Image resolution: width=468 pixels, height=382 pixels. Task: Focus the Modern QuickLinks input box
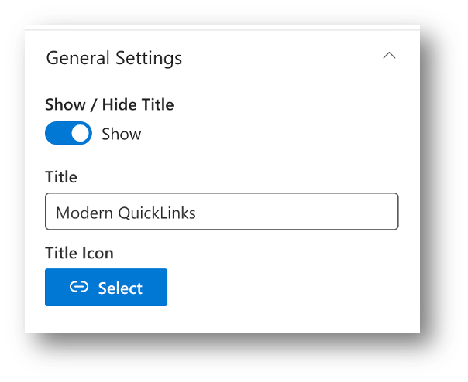pos(221,212)
